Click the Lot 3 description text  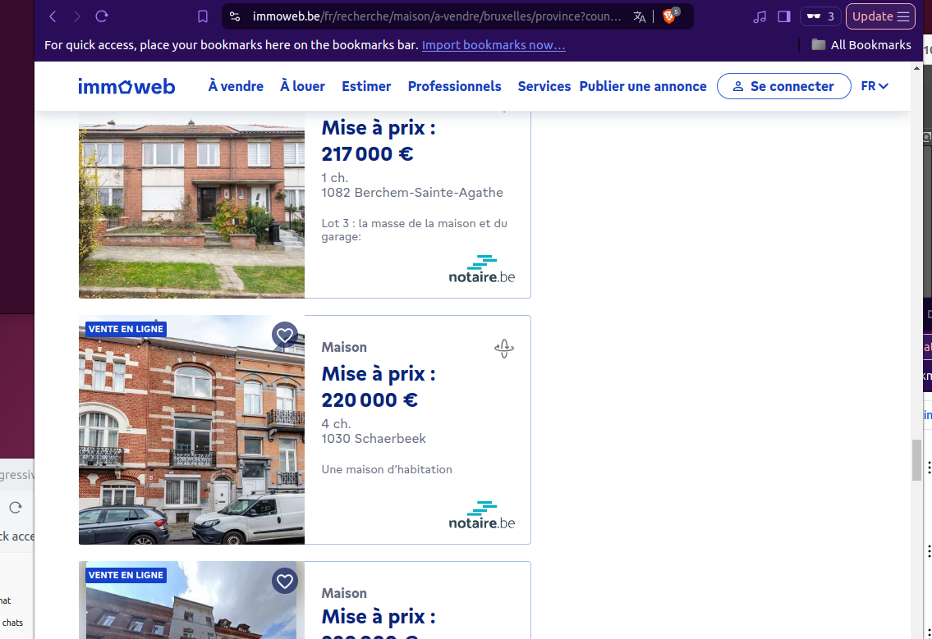click(x=415, y=230)
